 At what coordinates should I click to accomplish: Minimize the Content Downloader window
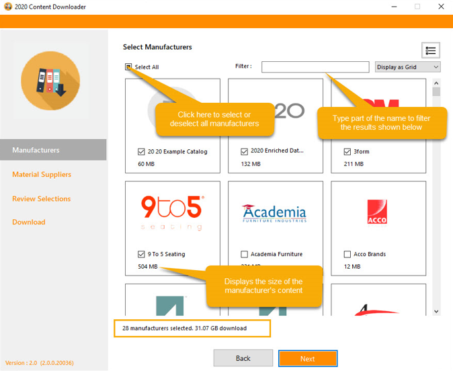click(x=394, y=7)
